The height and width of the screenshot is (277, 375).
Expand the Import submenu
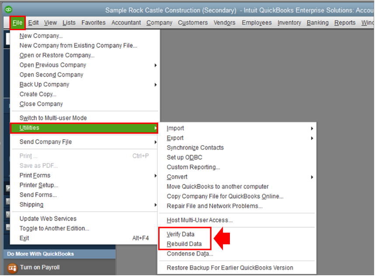coord(237,129)
